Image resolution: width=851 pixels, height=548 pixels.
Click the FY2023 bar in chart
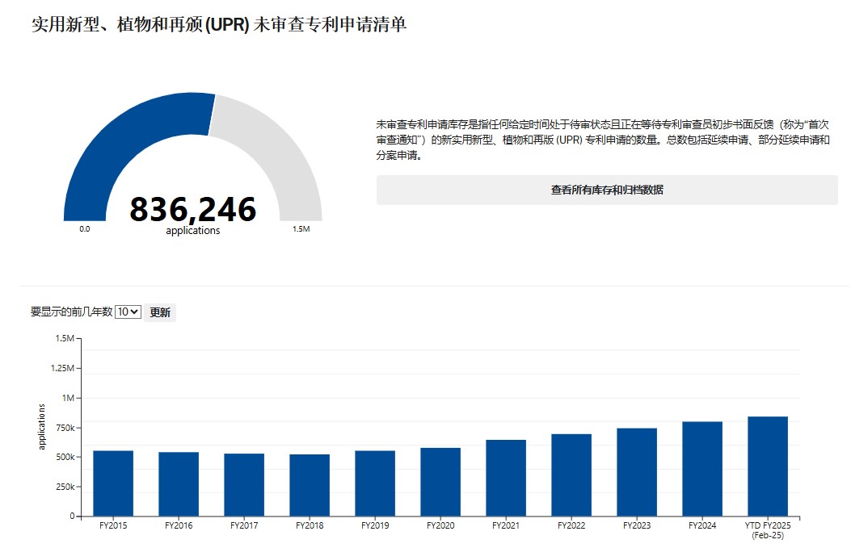pos(637,471)
